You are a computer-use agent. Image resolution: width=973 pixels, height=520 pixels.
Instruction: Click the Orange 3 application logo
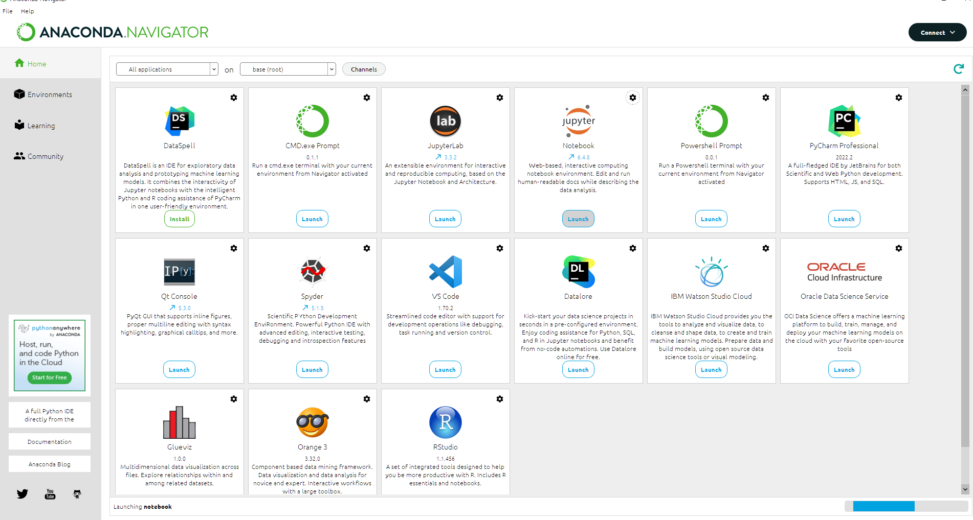pos(313,422)
